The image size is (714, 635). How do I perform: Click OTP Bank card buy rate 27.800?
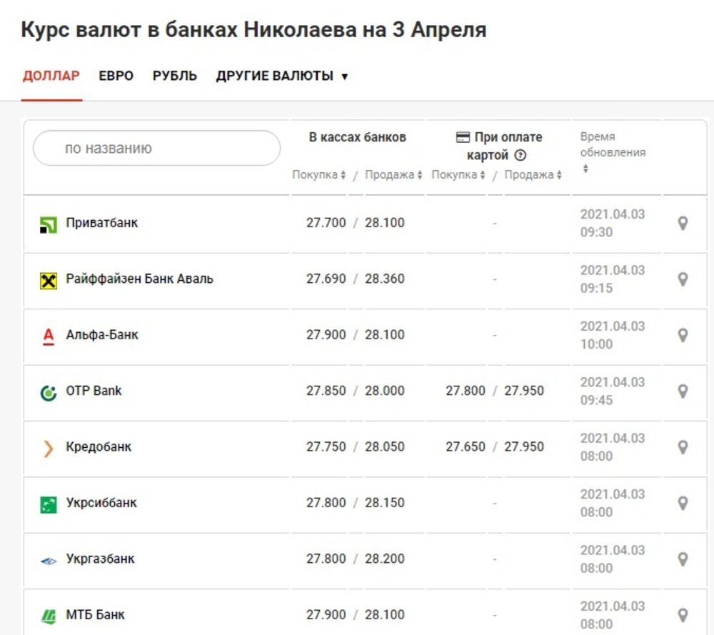click(466, 391)
